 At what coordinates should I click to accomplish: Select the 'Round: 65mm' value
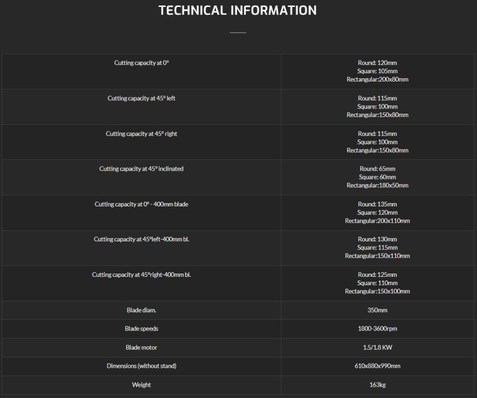(x=377, y=169)
